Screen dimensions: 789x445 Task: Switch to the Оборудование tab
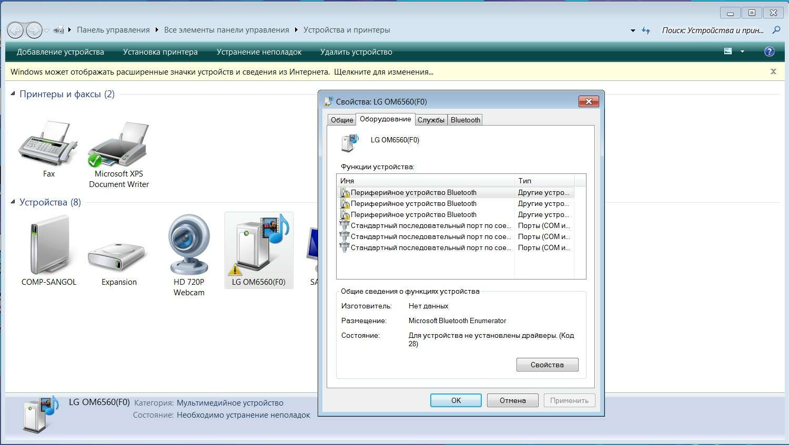(386, 119)
